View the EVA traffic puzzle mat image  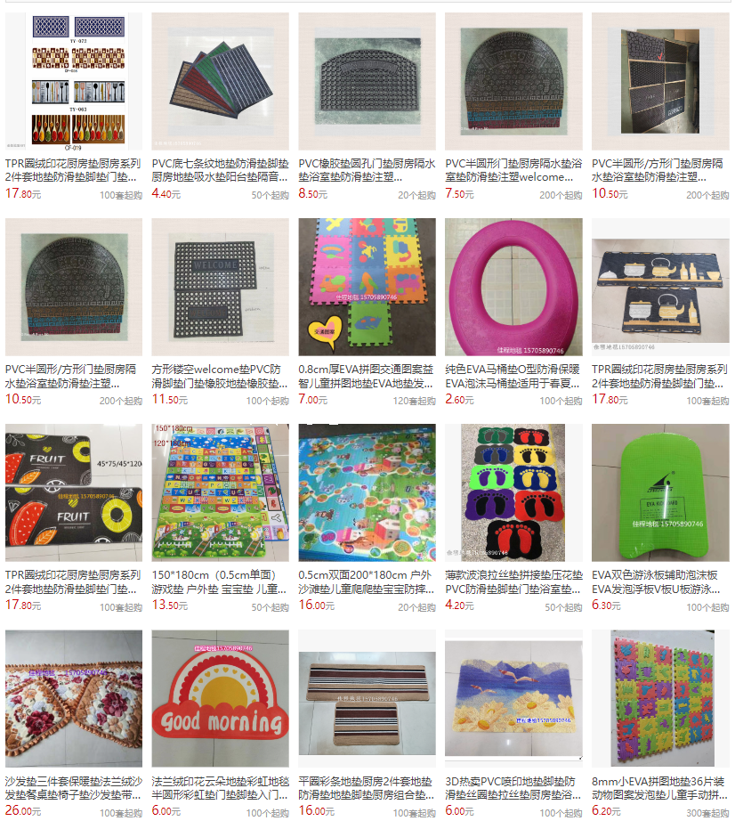pyautogui.click(x=367, y=287)
